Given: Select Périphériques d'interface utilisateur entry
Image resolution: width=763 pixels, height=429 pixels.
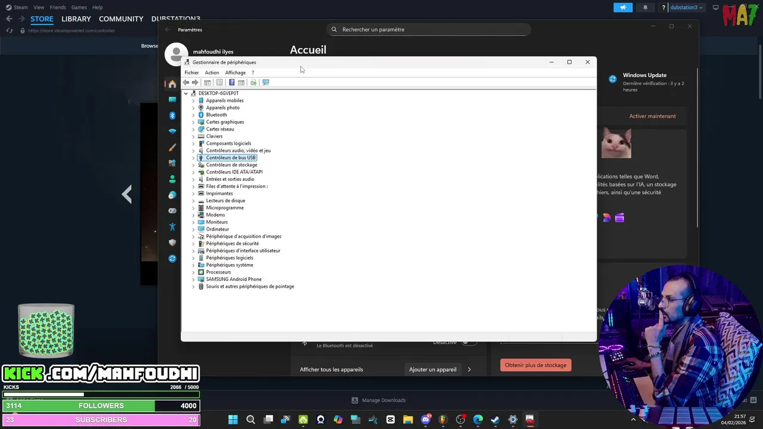Looking at the screenshot, I should coord(243,251).
